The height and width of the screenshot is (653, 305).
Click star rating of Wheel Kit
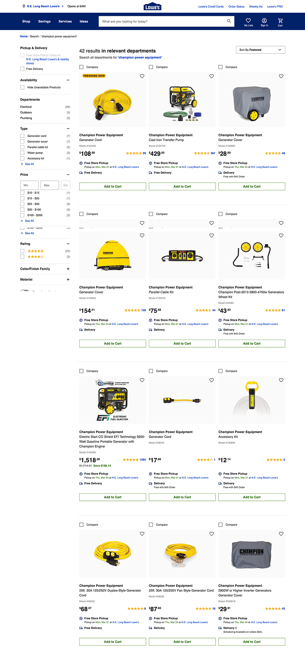273,310
